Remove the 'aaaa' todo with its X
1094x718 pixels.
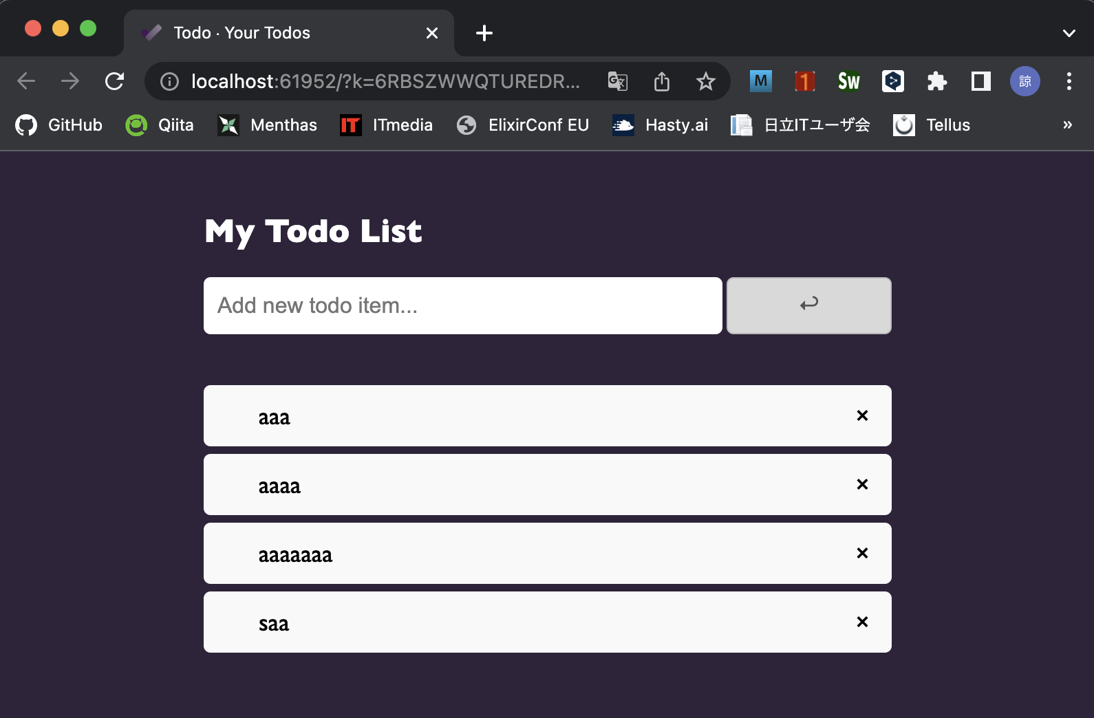coord(862,484)
